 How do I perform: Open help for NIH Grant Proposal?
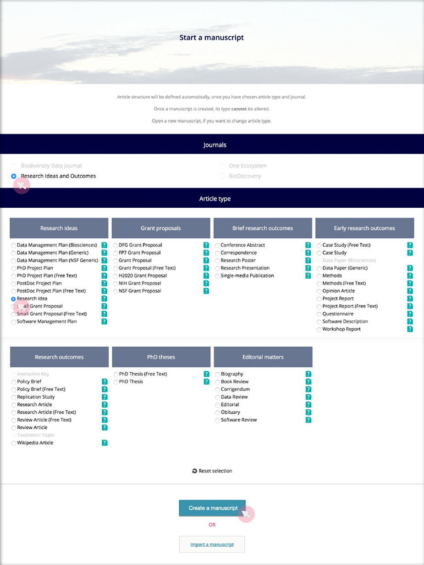pyautogui.click(x=206, y=283)
